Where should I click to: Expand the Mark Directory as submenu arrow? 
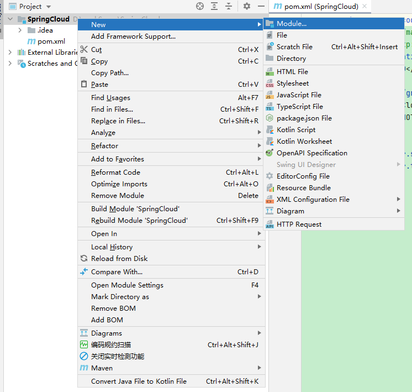[260, 296]
